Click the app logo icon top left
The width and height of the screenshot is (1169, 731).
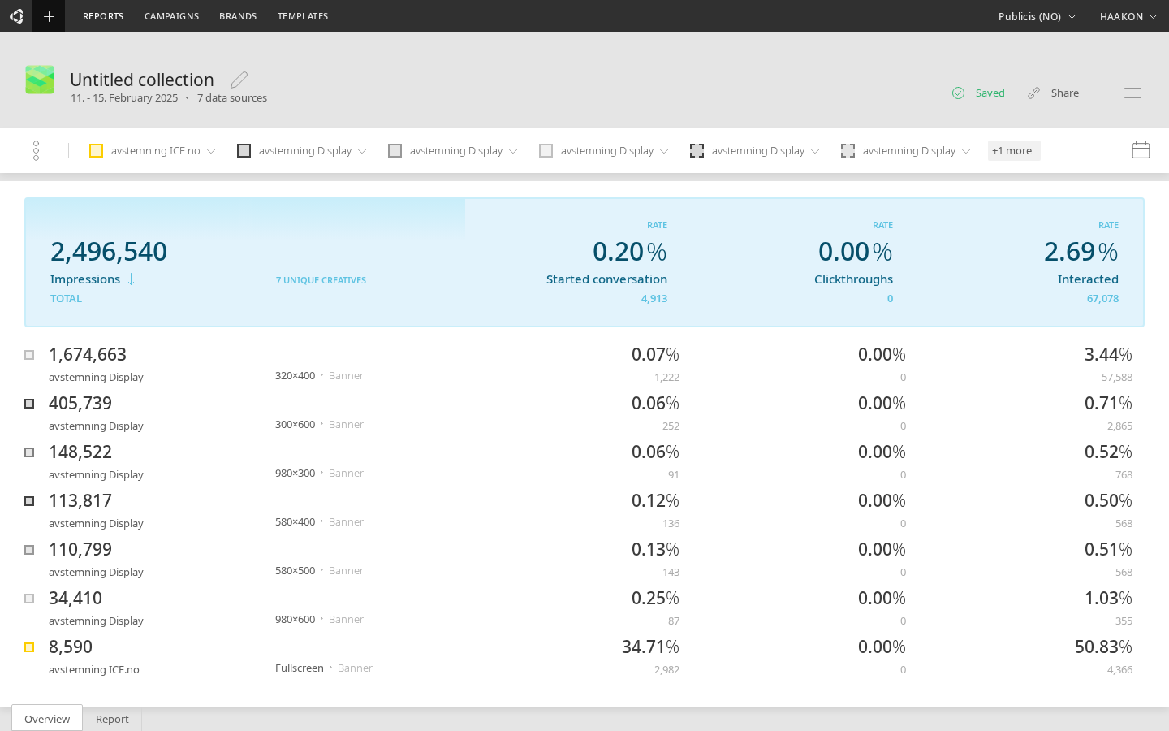16,16
